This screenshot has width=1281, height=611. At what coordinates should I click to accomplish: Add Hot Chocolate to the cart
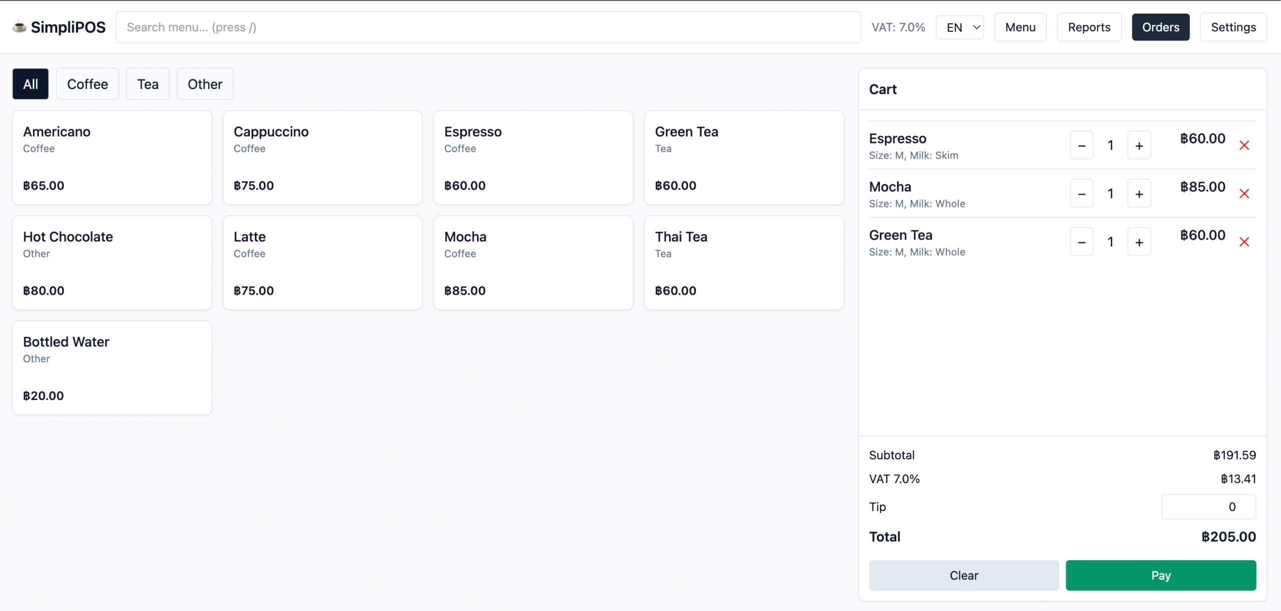coord(112,262)
